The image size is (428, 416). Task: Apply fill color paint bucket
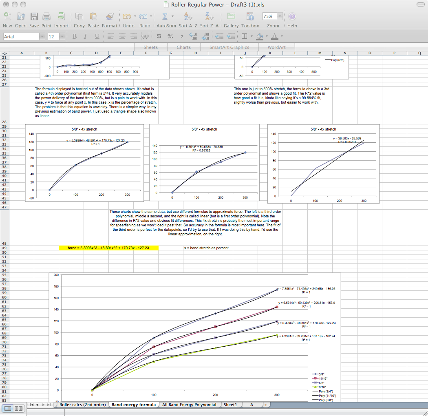[260, 36]
